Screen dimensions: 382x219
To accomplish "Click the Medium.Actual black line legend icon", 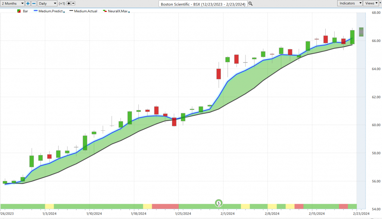I will (x=71, y=11).
